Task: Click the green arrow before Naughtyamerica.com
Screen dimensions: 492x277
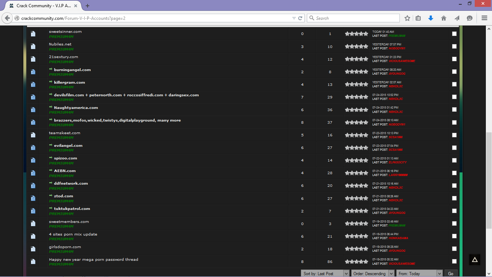Action: [x=51, y=107]
